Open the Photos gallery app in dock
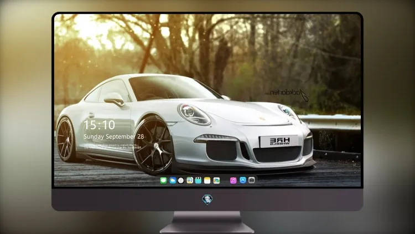 [216, 180]
